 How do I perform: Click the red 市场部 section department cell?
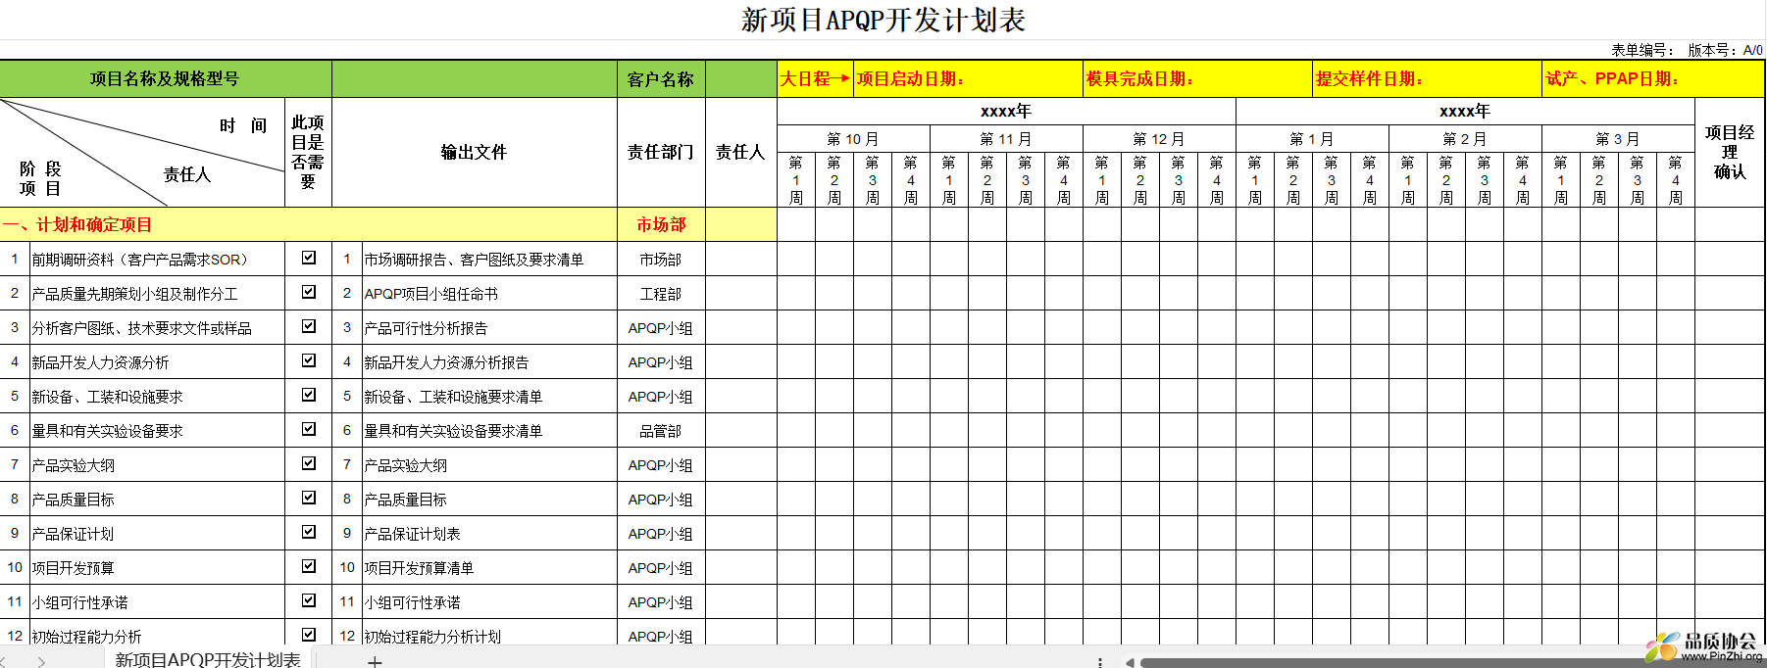(661, 224)
